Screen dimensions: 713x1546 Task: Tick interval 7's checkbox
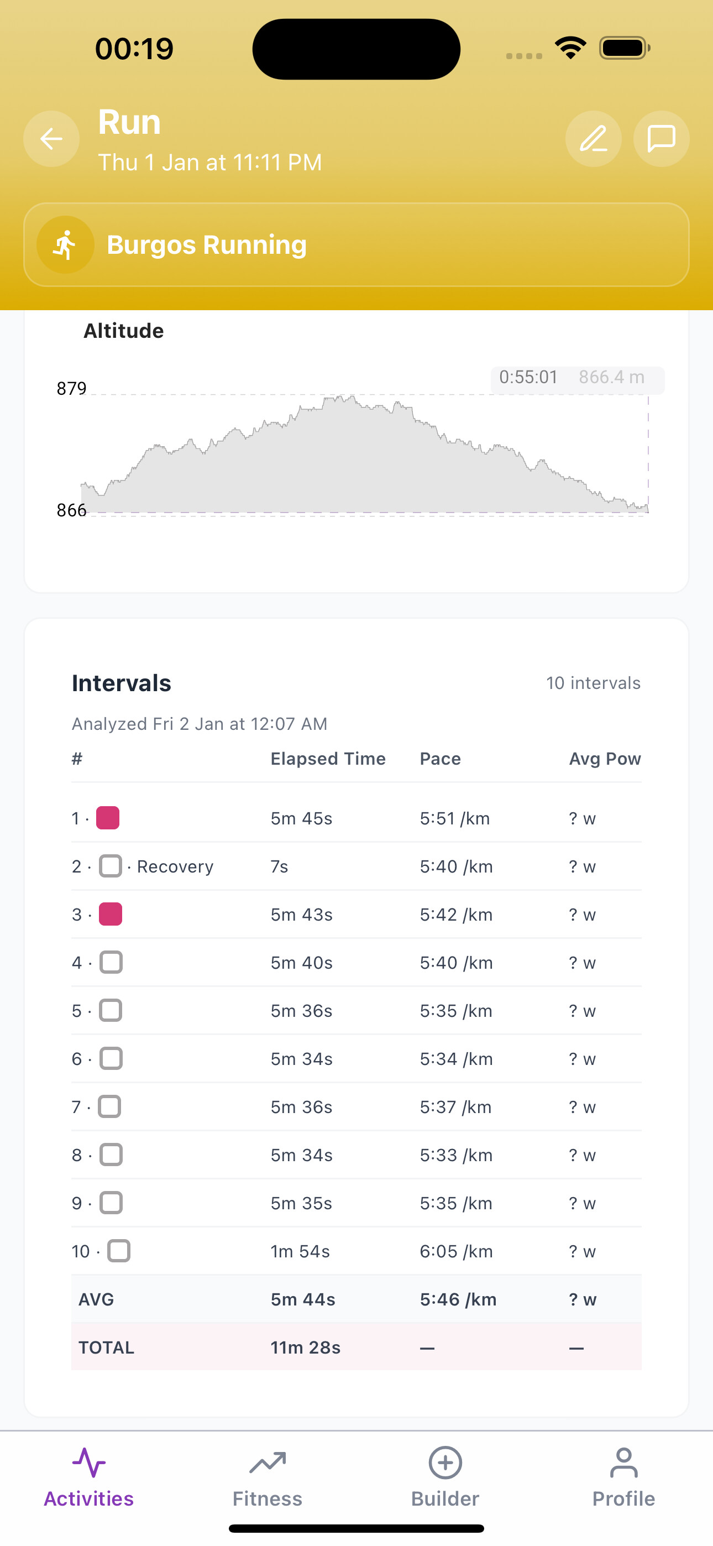coord(110,1106)
